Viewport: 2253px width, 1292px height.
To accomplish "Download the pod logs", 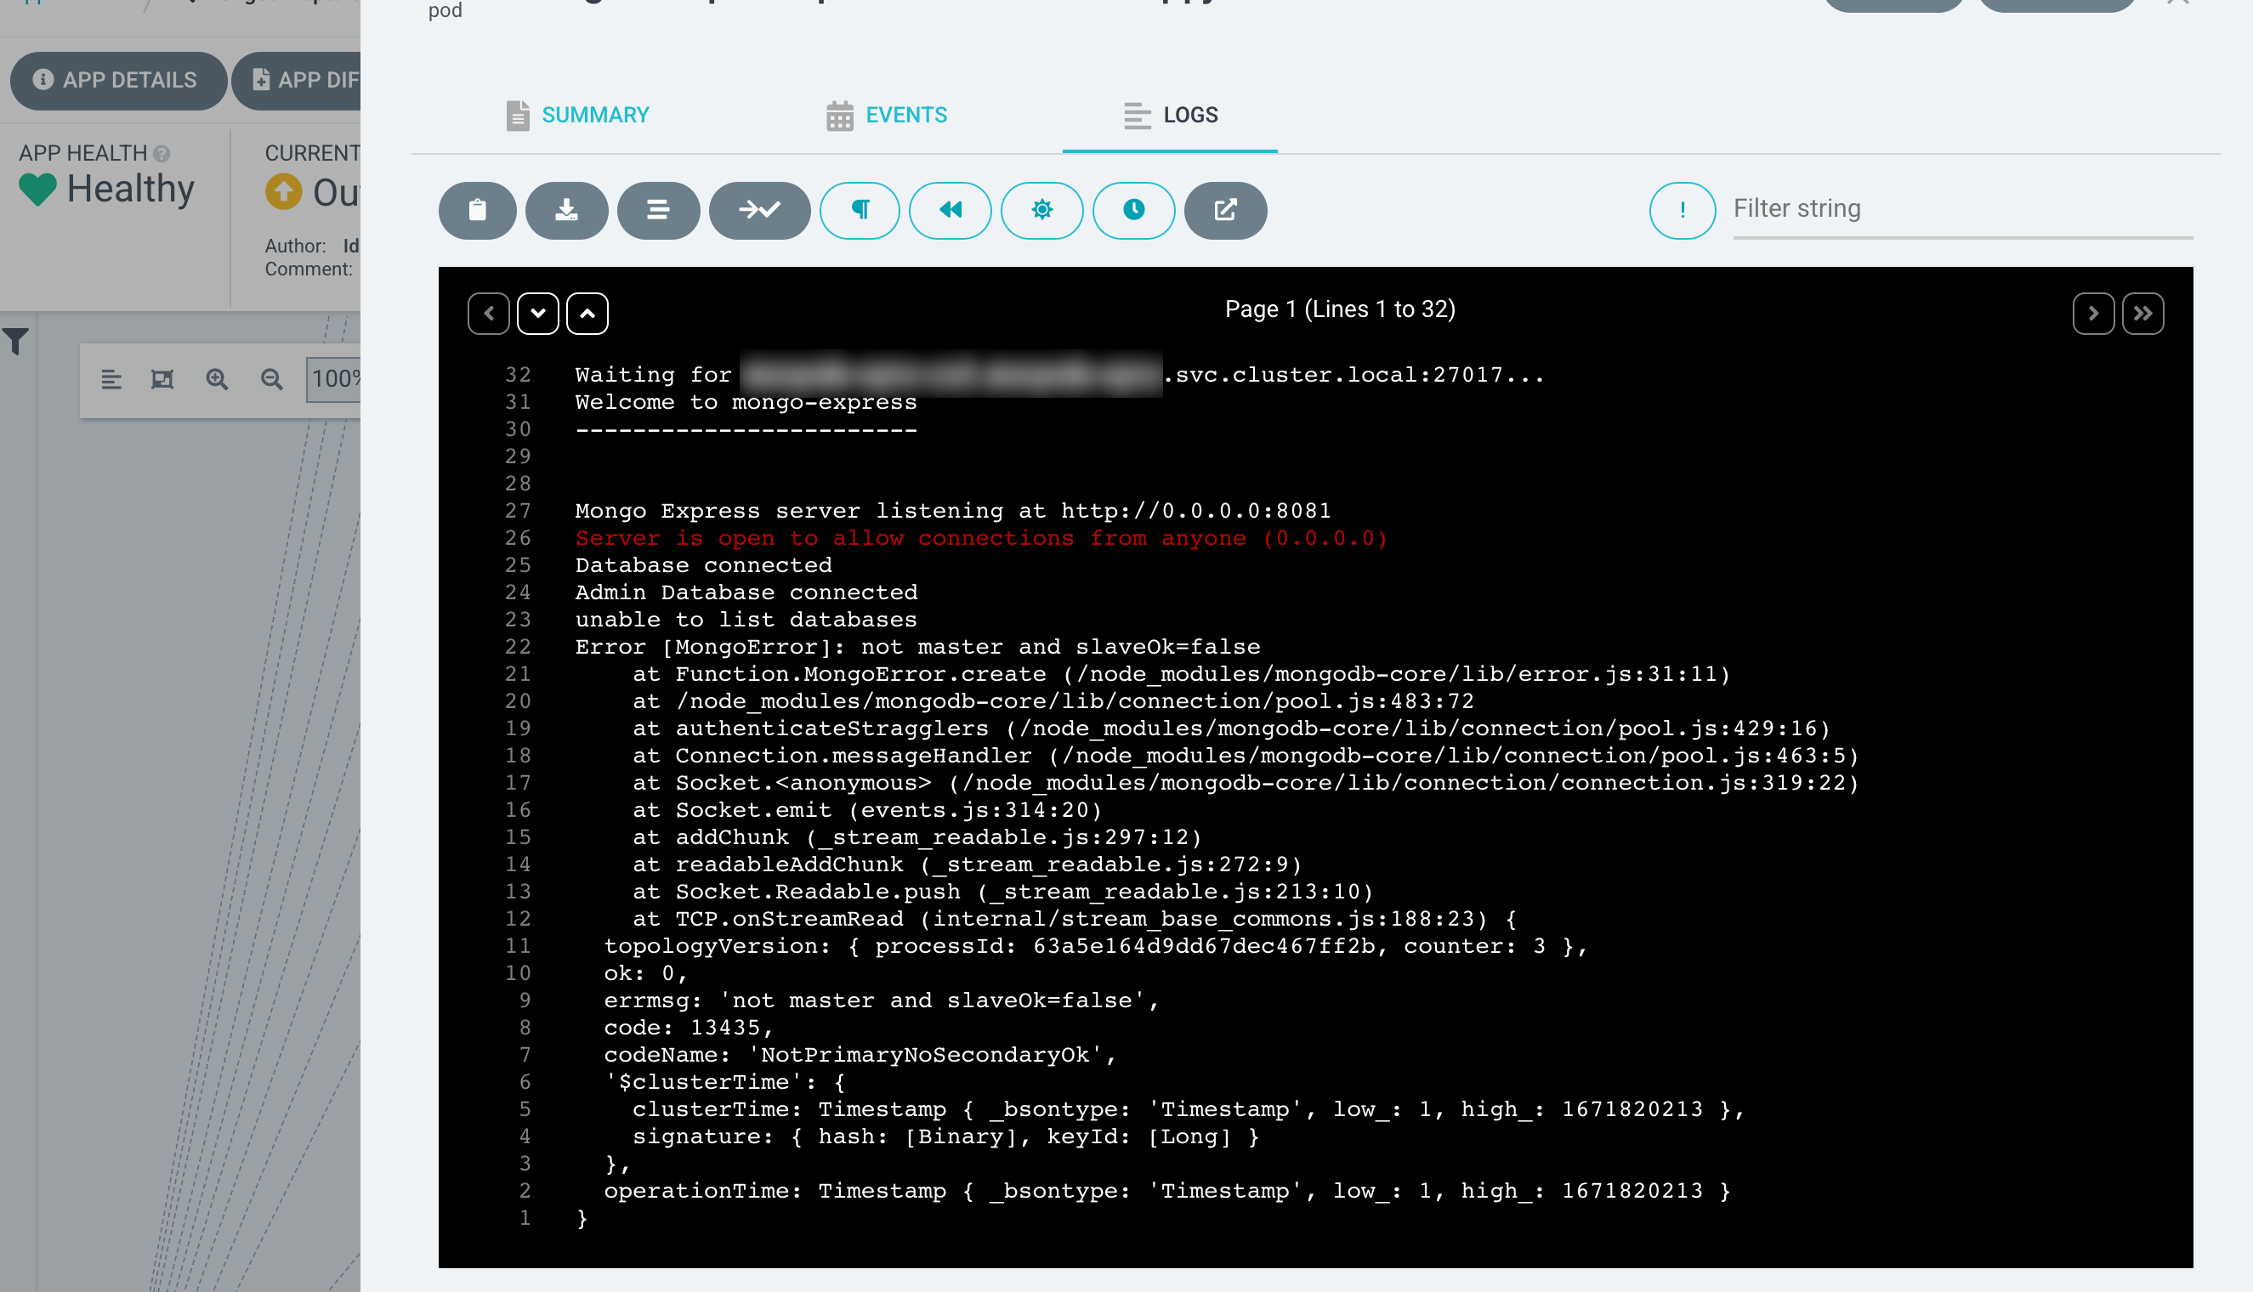I will click(567, 210).
